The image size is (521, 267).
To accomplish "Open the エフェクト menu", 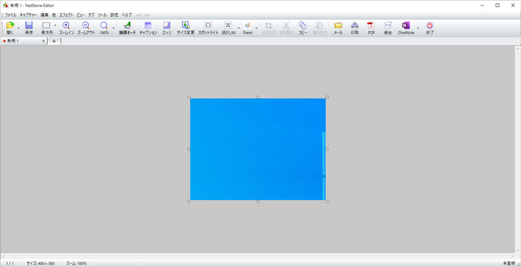I will point(66,14).
